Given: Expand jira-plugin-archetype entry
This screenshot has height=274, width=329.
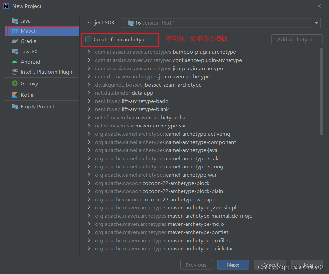Looking at the screenshot, I should [89, 68].
